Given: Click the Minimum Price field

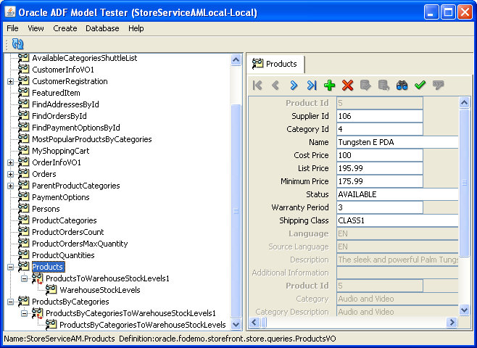Looking at the screenshot, I should point(380,181).
